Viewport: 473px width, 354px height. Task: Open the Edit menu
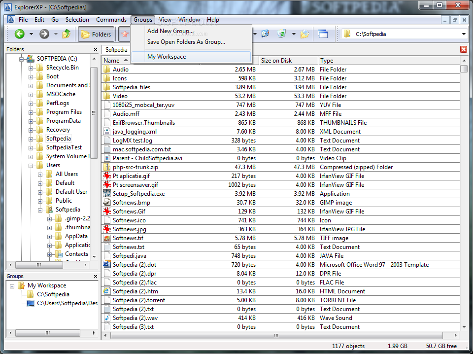39,20
